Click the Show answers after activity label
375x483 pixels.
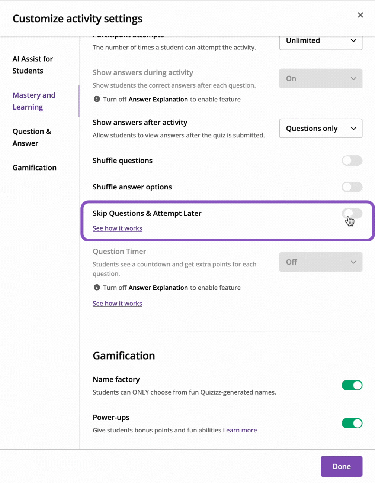click(140, 122)
